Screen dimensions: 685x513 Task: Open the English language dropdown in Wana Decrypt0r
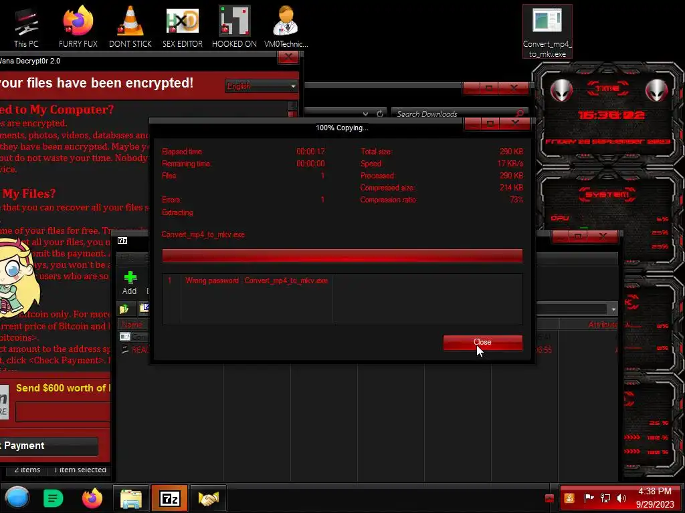click(x=262, y=86)
